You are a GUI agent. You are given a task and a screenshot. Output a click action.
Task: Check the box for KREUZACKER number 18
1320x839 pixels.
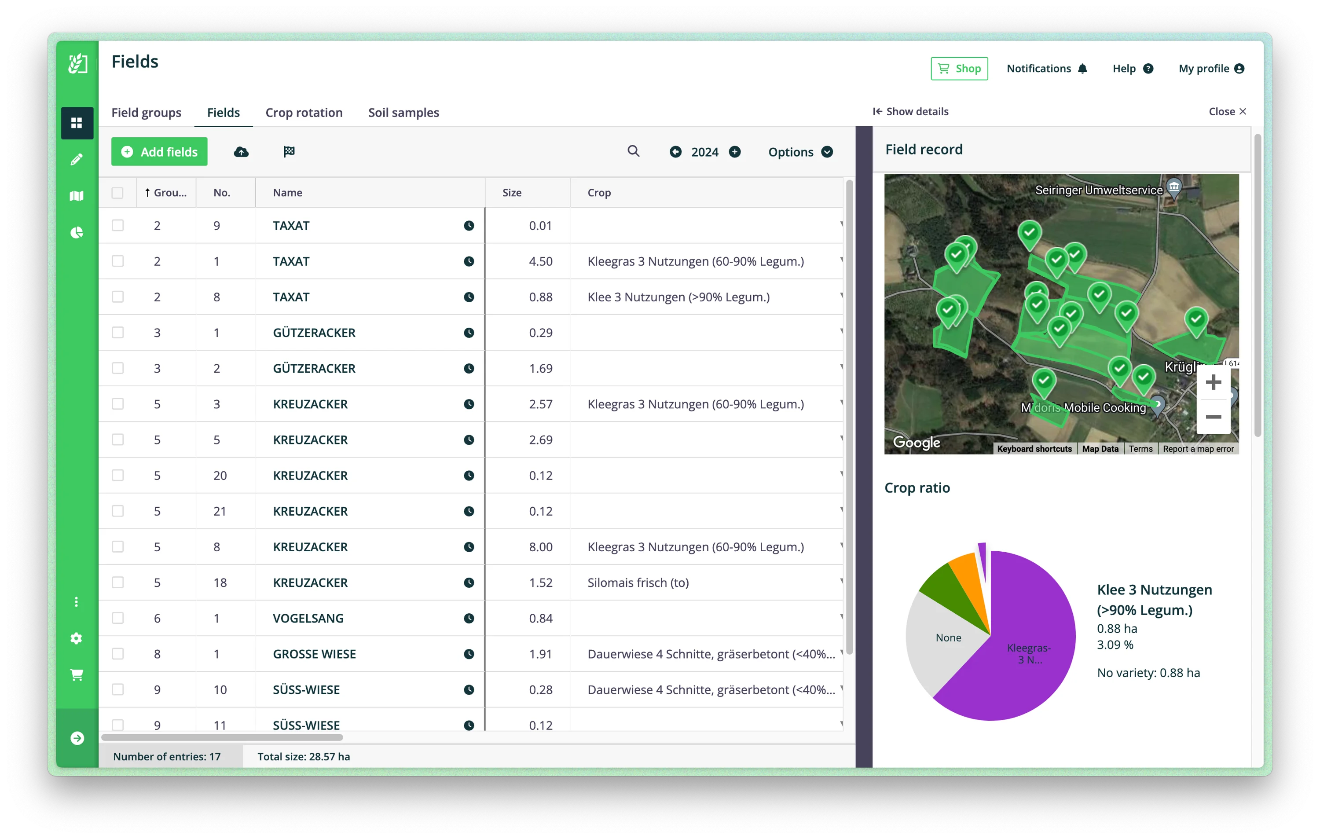118,583
